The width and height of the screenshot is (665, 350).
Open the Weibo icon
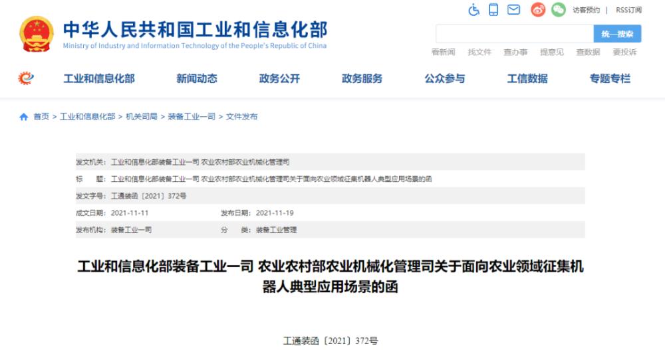click(538, 9)
